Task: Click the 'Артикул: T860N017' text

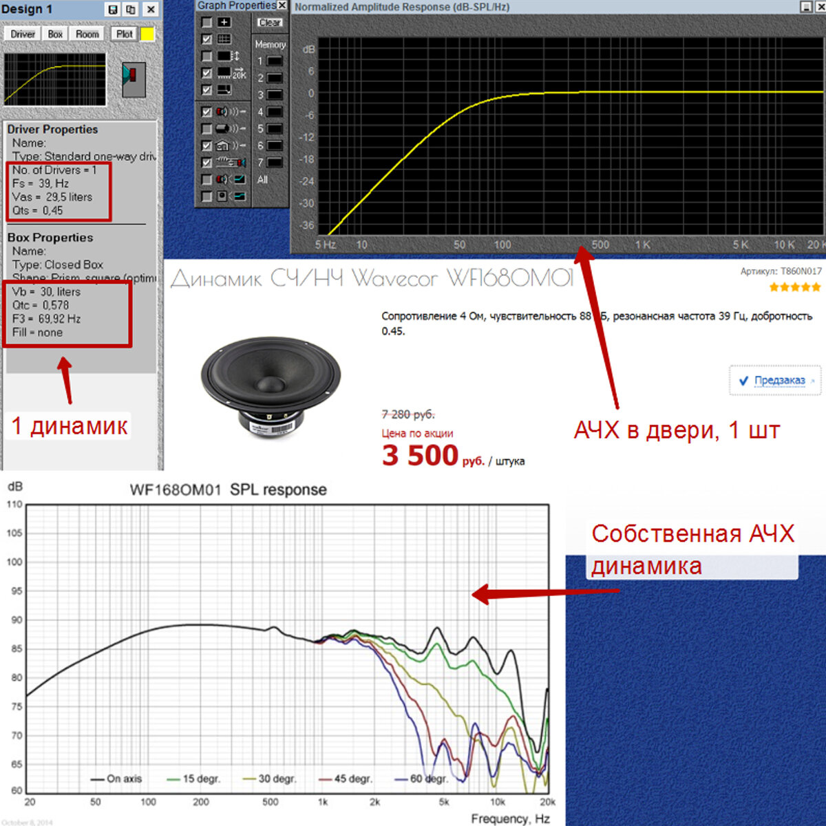Action: tap(781, 271)
